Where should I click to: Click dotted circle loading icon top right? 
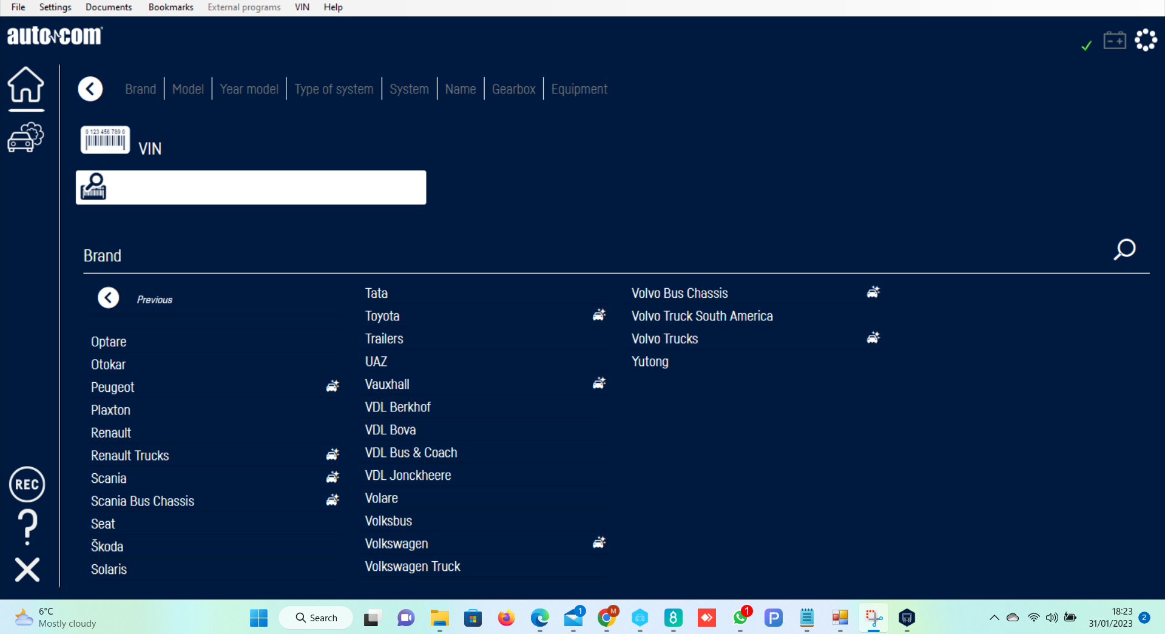coord(1146,40)
